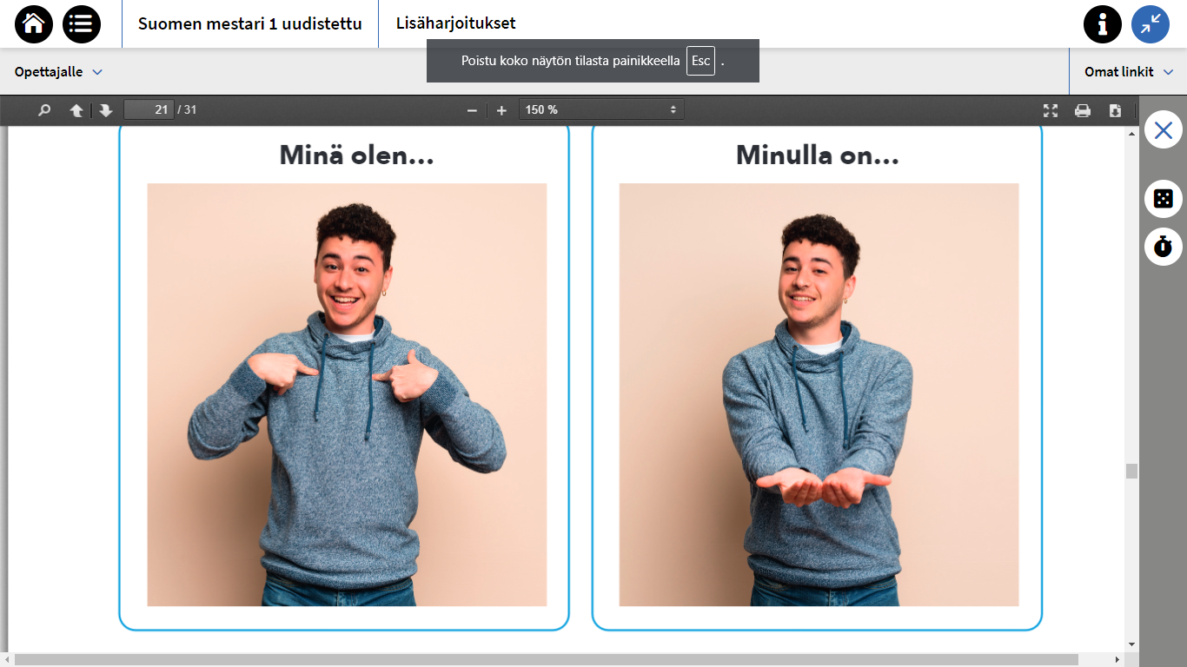Open Suomen mestari 1 uudistettu title
The height and width of the screenshot is (667, 1187).
point(250,24)
